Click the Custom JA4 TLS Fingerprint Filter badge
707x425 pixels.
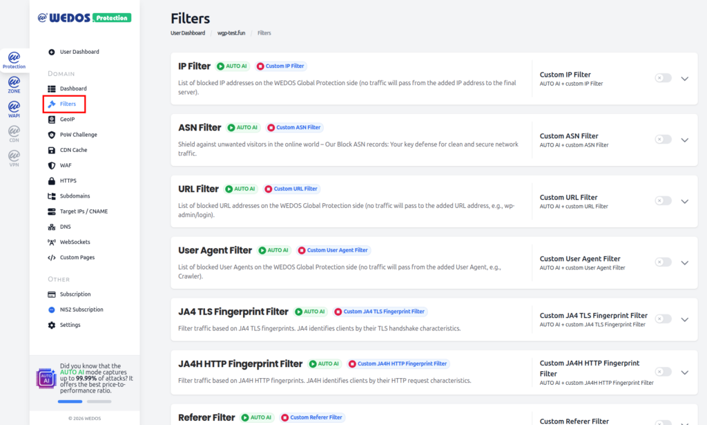380,312
